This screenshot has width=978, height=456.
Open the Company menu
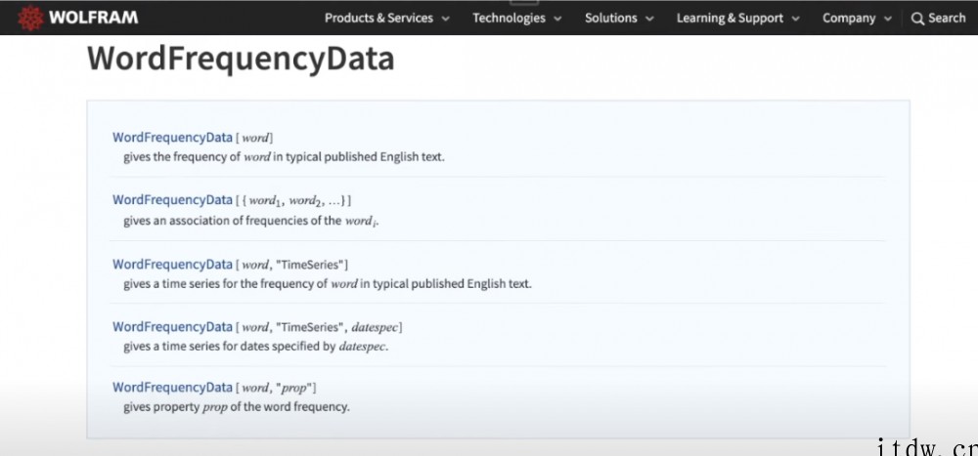(x=849, y=19)
